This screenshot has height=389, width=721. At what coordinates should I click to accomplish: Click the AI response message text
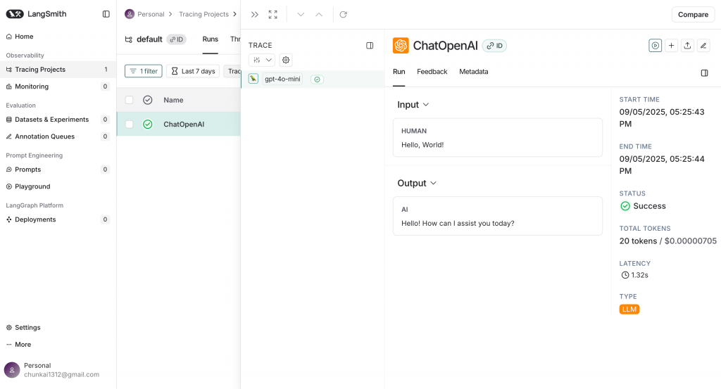coord(458,223)
